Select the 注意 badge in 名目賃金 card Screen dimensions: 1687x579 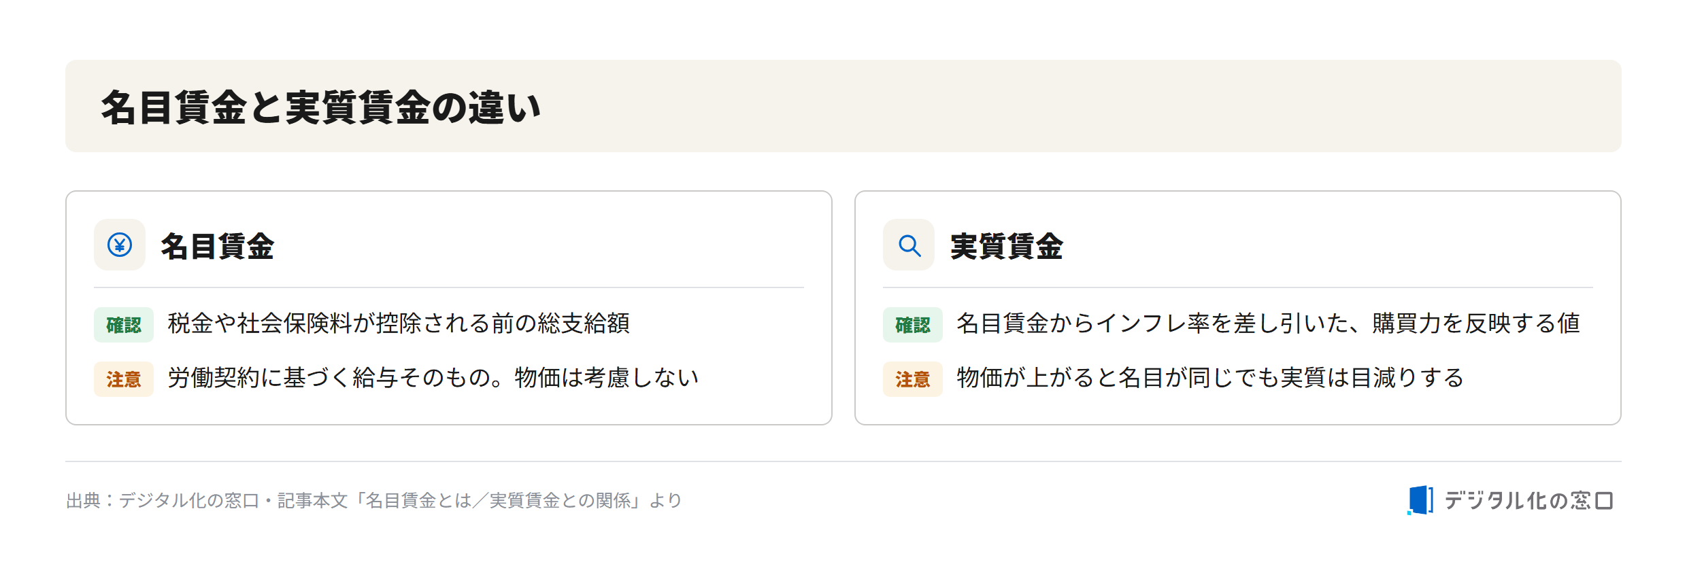124,379
